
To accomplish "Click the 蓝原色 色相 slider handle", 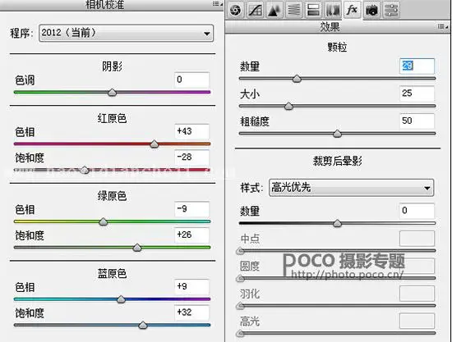I will point(121,299).
